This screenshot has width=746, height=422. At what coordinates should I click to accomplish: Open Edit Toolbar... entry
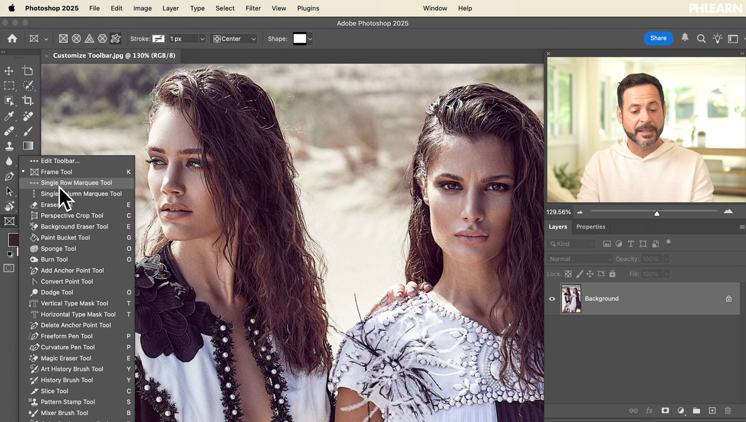pyautogui.click(x=60, y=161)
